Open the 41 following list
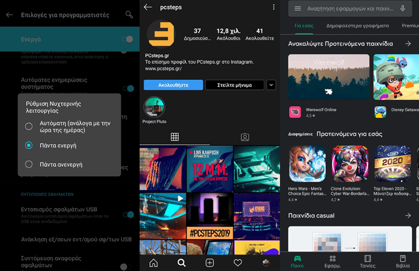419x271 pixels. [x=259, y=34]
